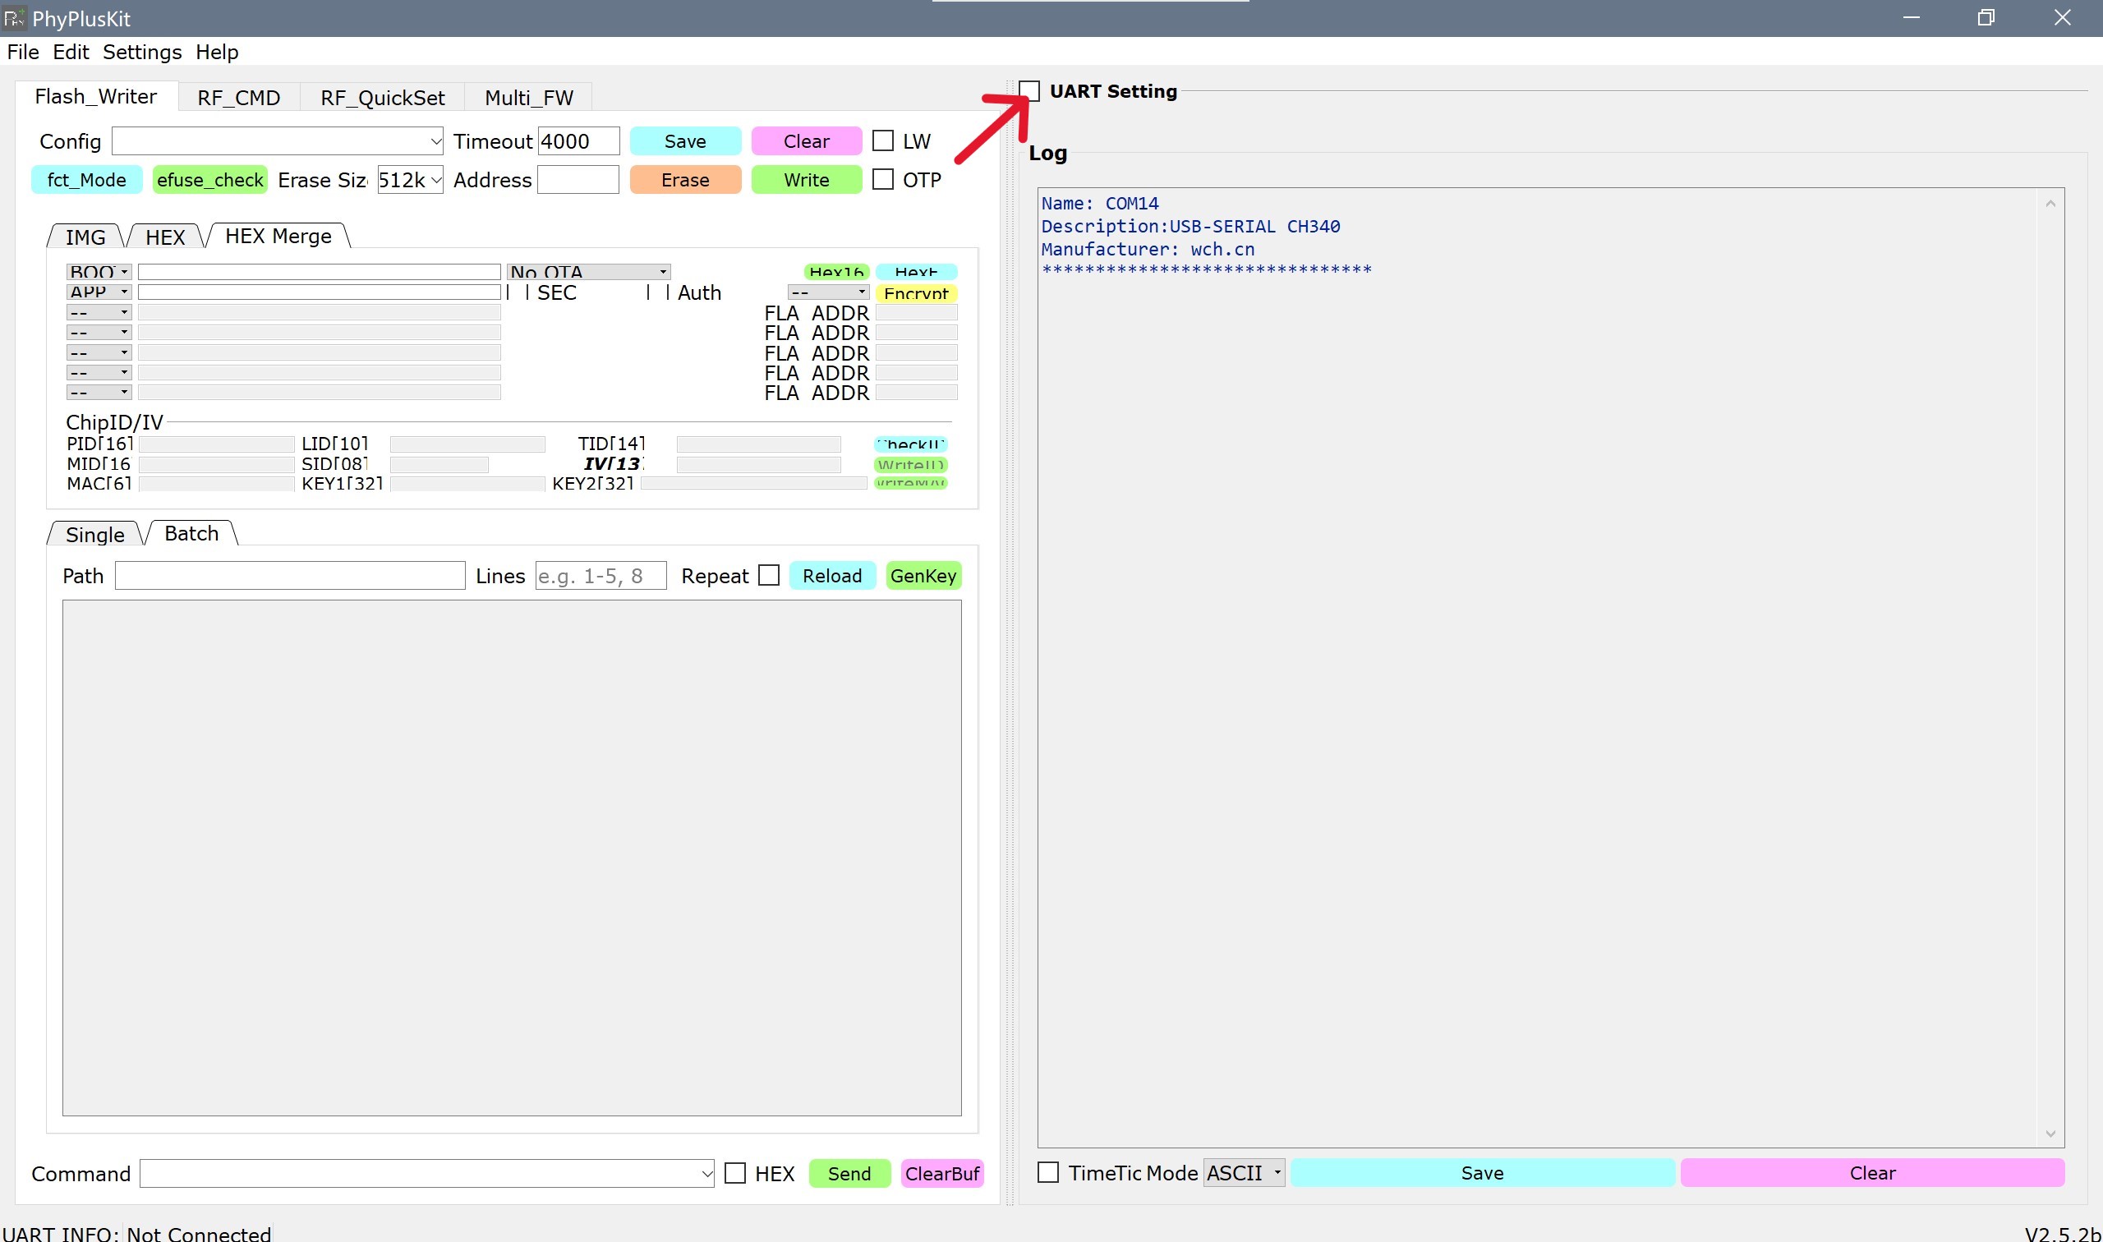Click the green Send button
Screen dimensions: 2103x1242
(x=849, y=1172)
